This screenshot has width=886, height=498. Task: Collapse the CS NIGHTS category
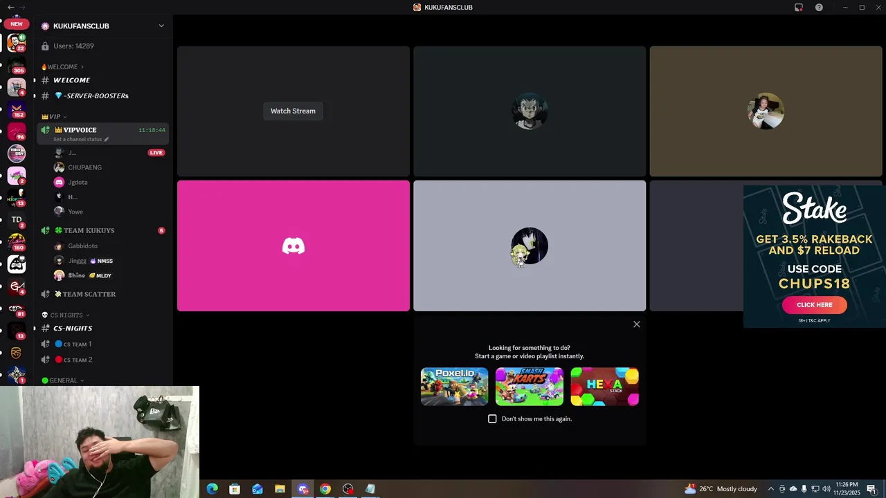(65, 315)
